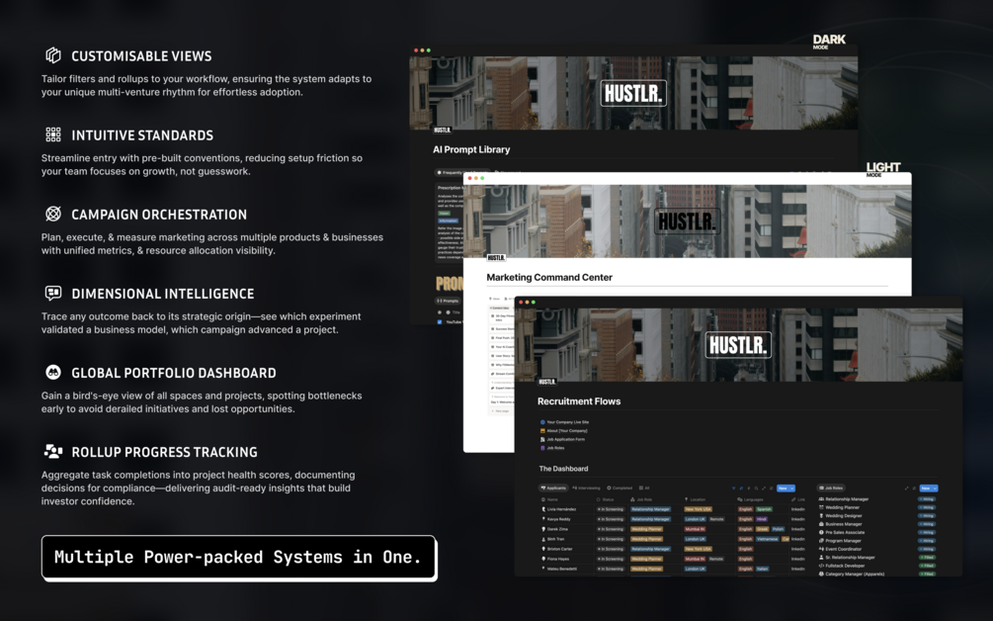Click the Intuitive Standards grid icon
This screenshot has width=993, height=621.
(53, 134)
